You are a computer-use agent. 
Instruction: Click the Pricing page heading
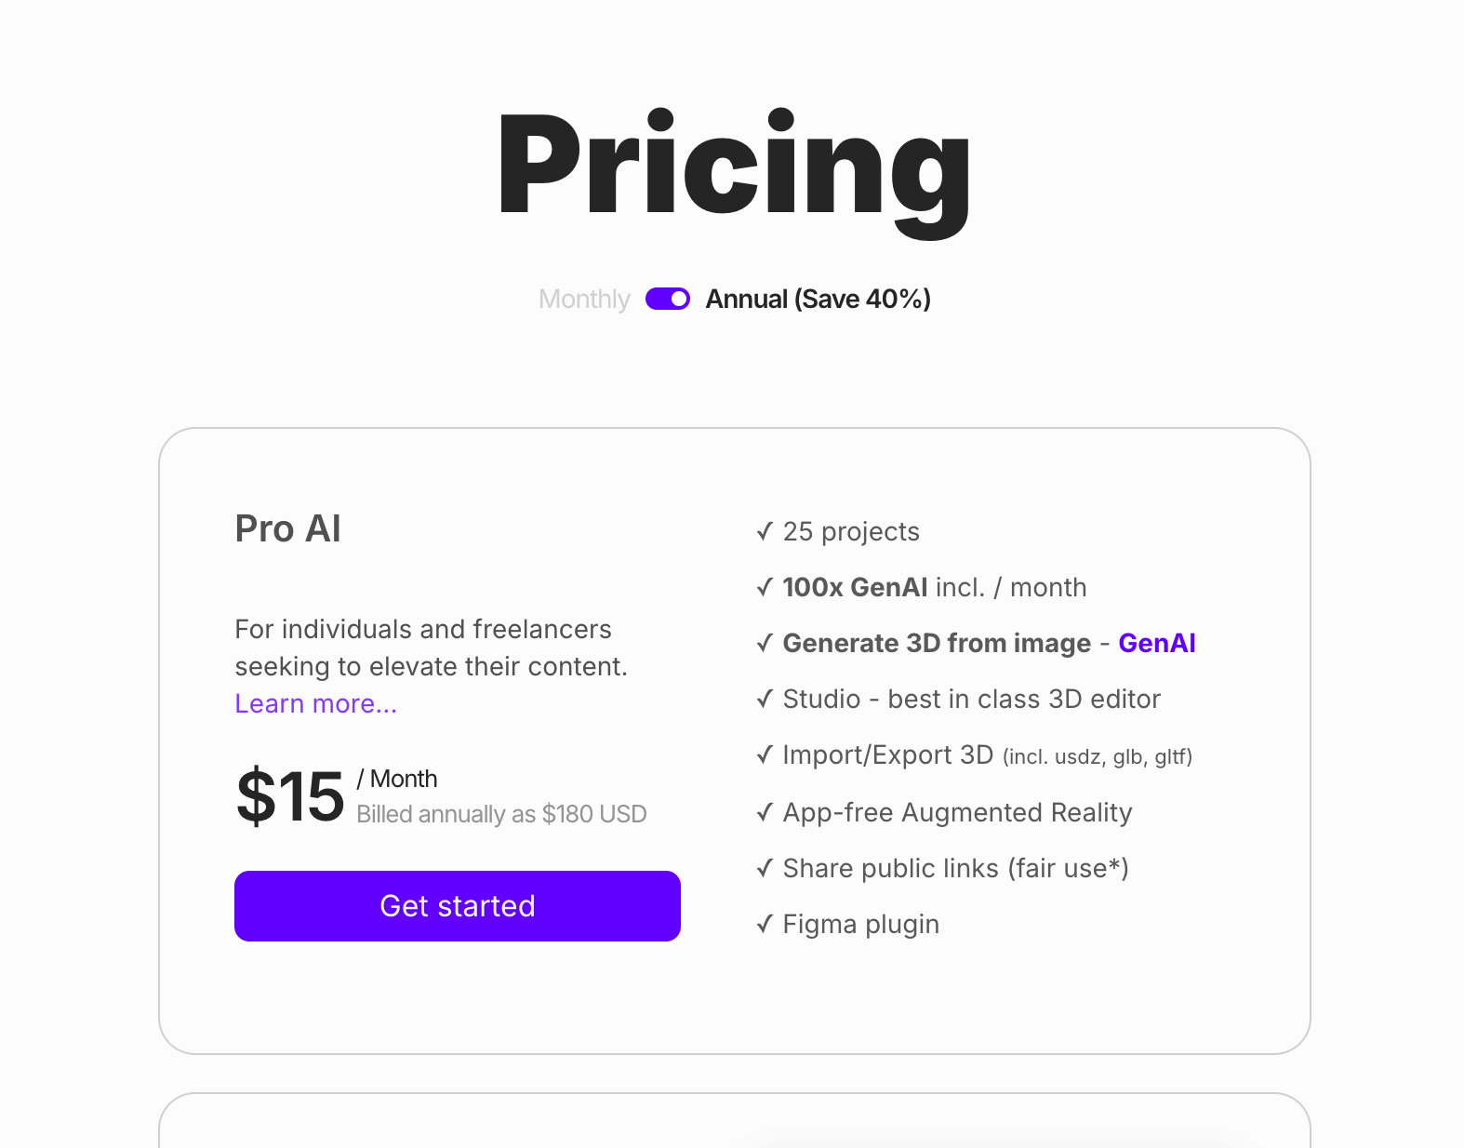(x=734, y=166)
